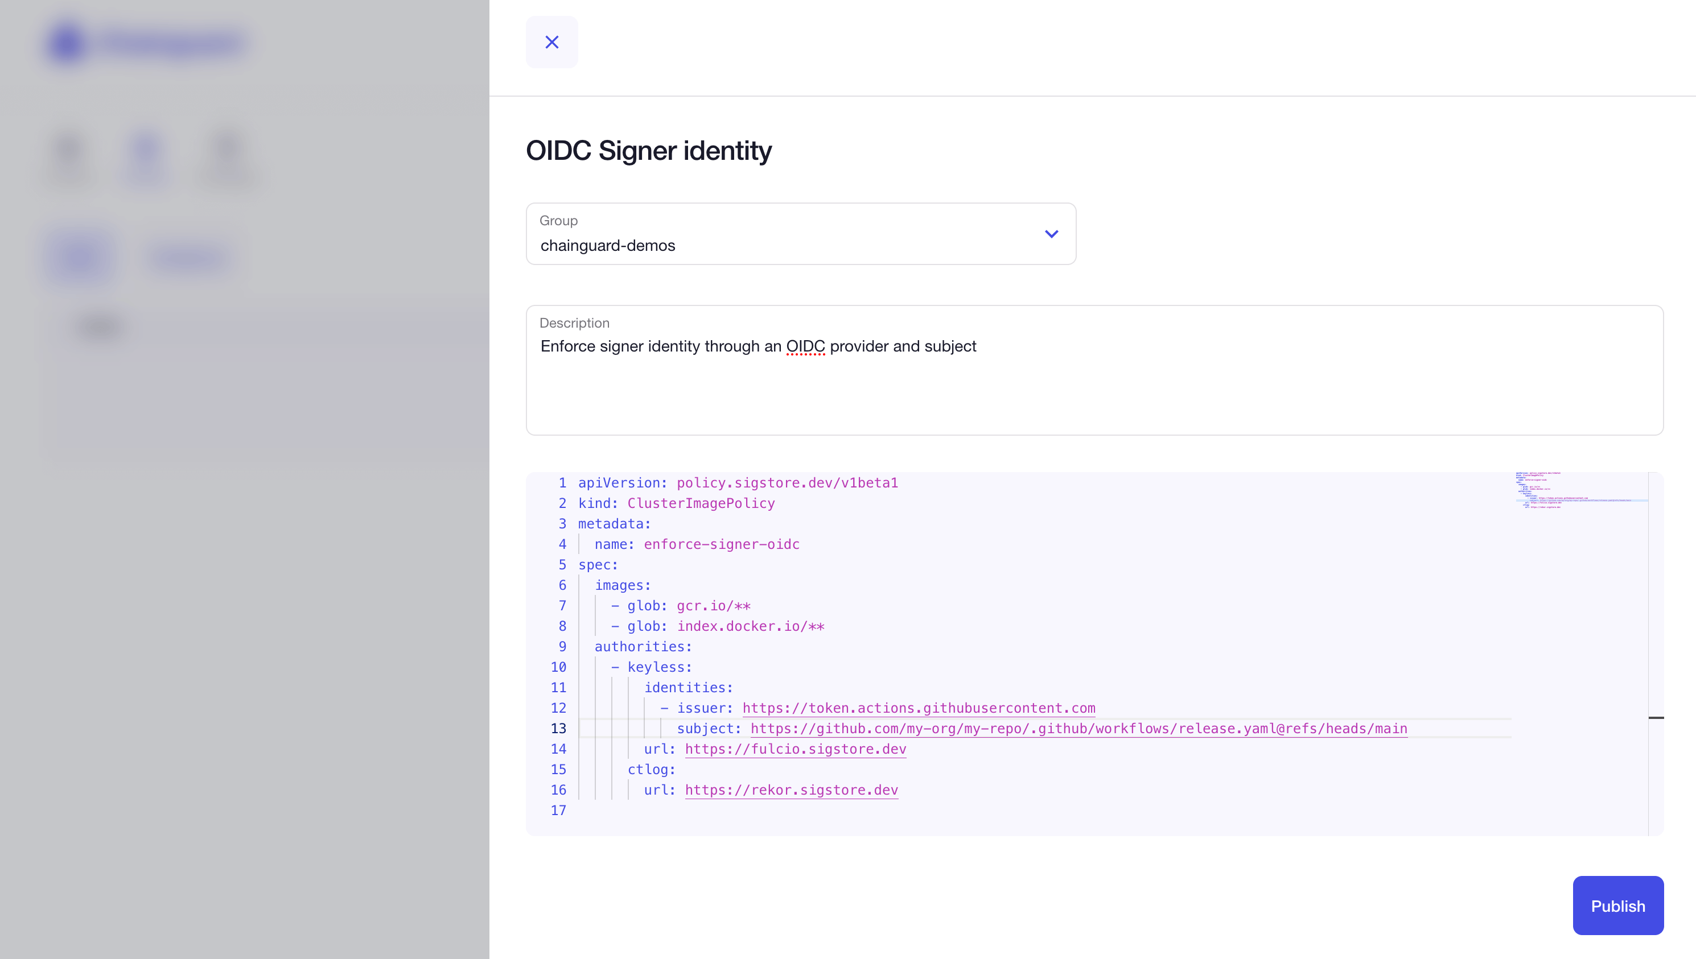Publish the policy
1696x959 pixels.
(1617, 906)
